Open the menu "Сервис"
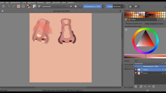This screenshot has width=166, height=93. click(x=48, y=2)
